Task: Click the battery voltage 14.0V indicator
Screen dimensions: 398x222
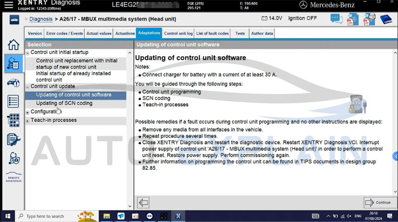Action: [272, 18]
